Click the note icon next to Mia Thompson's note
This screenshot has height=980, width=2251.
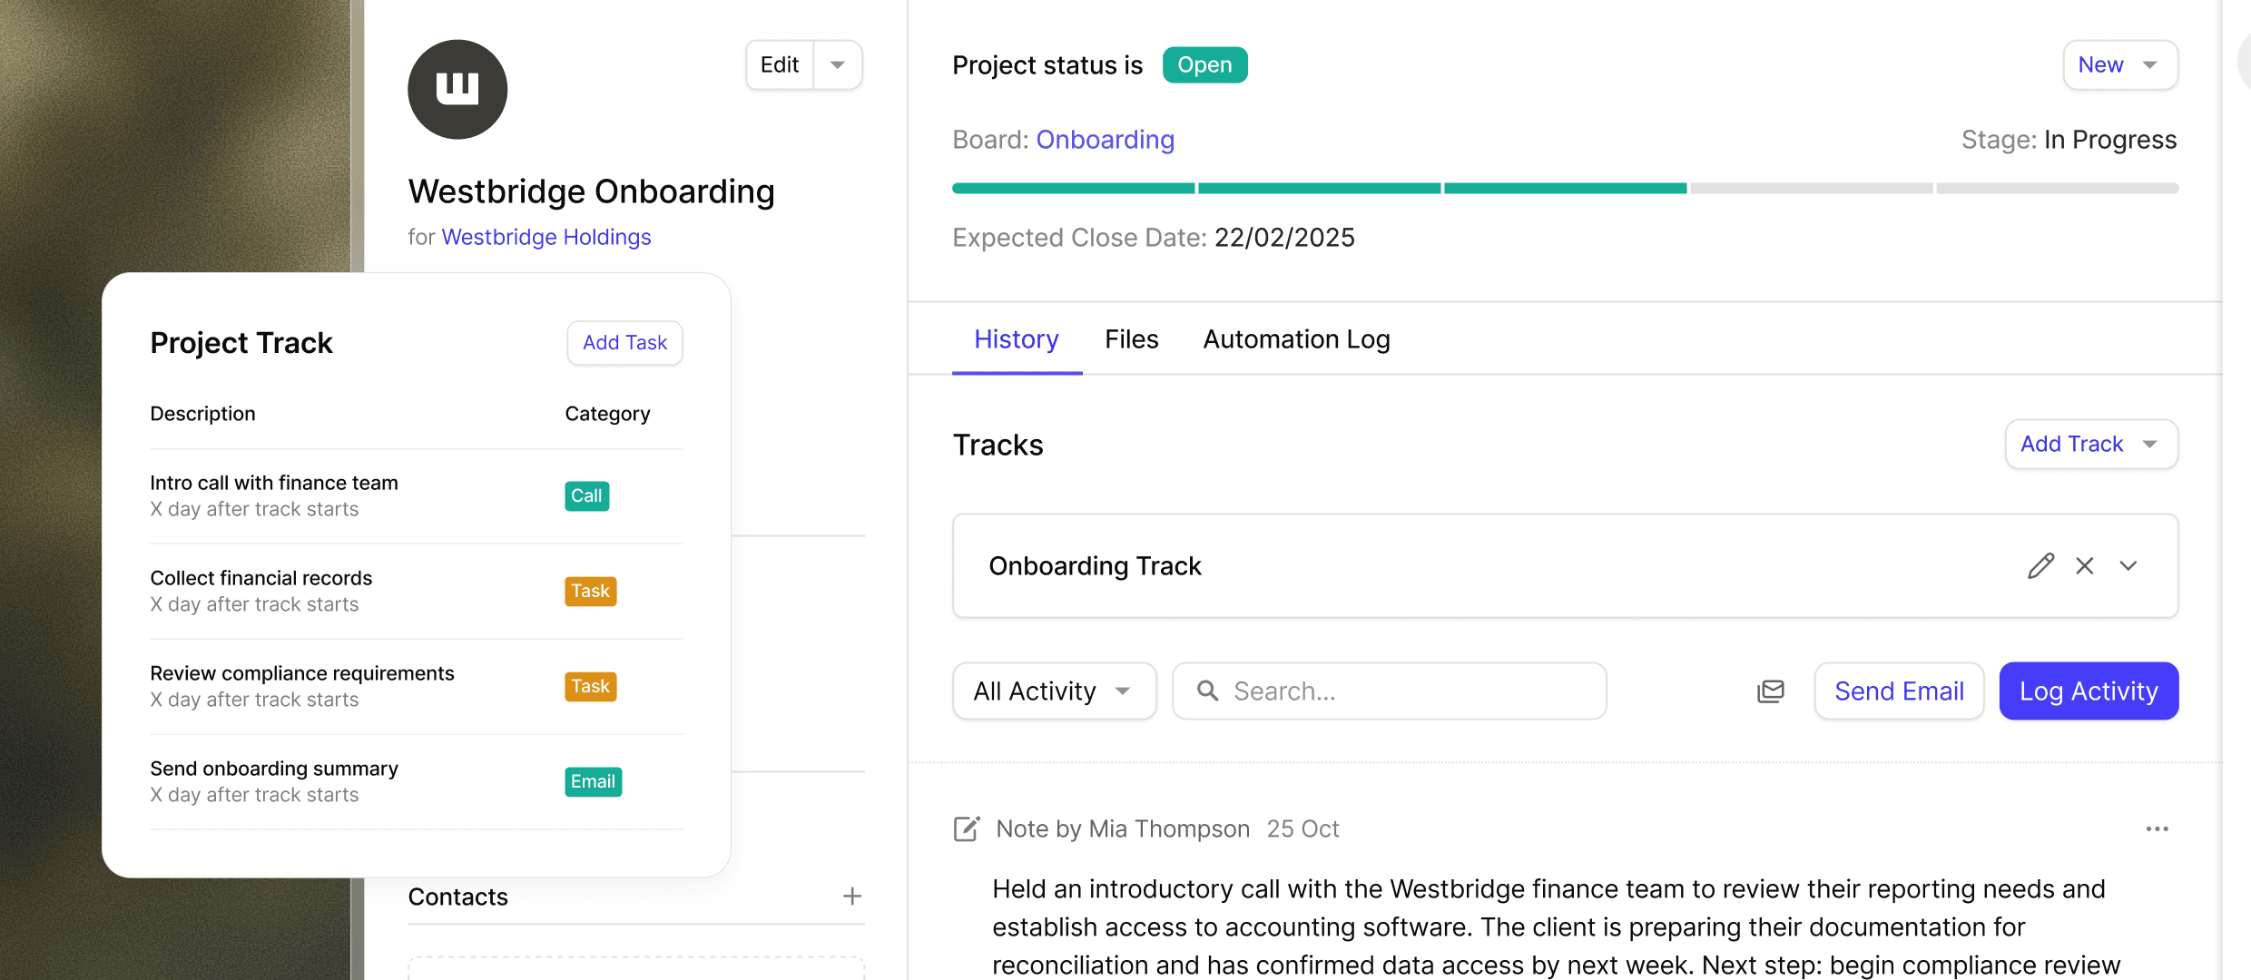(x=967, y=828)
